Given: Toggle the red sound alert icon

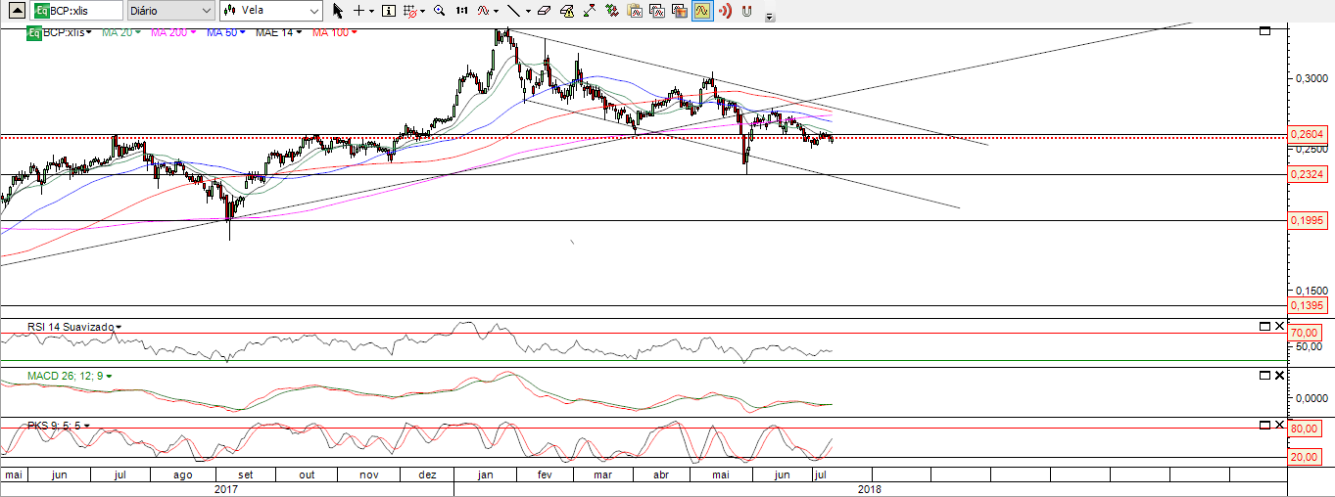Looking at the screenshot, I should [725, 11].
